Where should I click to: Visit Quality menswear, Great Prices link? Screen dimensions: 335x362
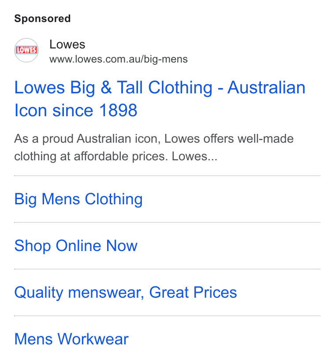click(x=126, y=292)
